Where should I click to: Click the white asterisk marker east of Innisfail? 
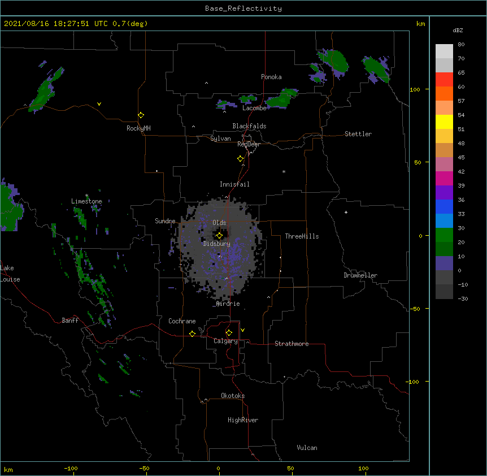[284, 171]
